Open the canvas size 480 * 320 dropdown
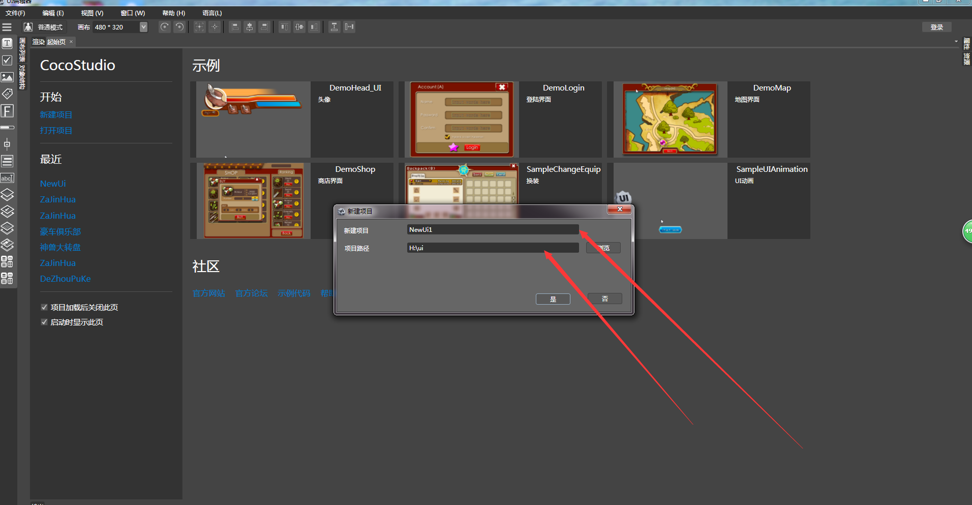Viewport: 972px width, 505px height. pyautogui.click(x=143, y=27)
